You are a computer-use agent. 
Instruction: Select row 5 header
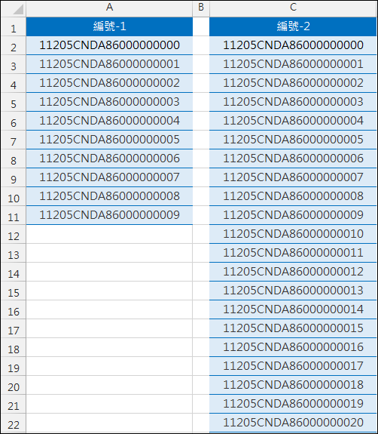tap(14, 102)
